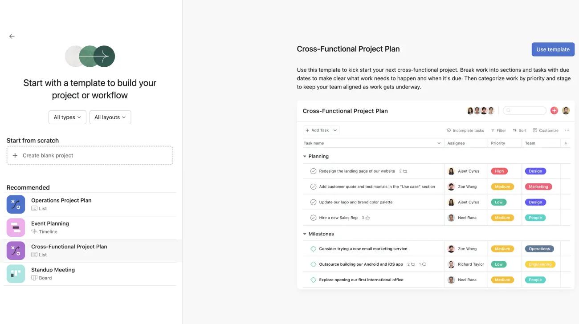Click the Board icon under Standup Meeting
This screenshot has height=324, width=579.
click(x=34, y=277)
